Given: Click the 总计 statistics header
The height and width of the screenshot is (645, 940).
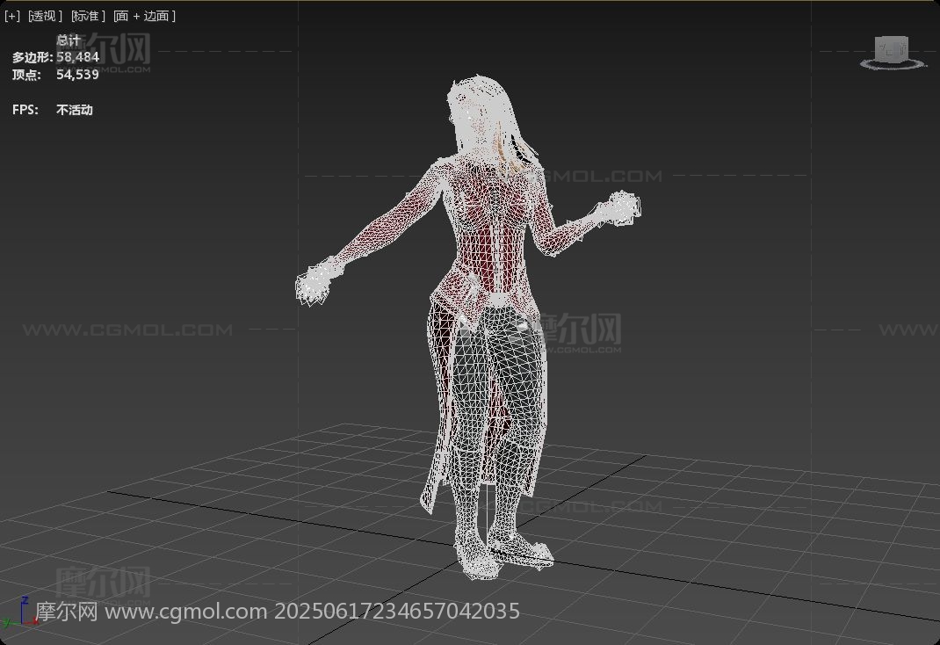Looking at the screenshot, I should (69, 40).
